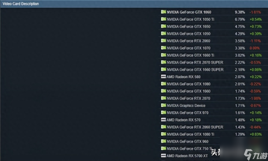Click the 1.61% share for GTX 970
This screenshot has height=161, width=268.
pyautogui.click(x=240, y=113)
